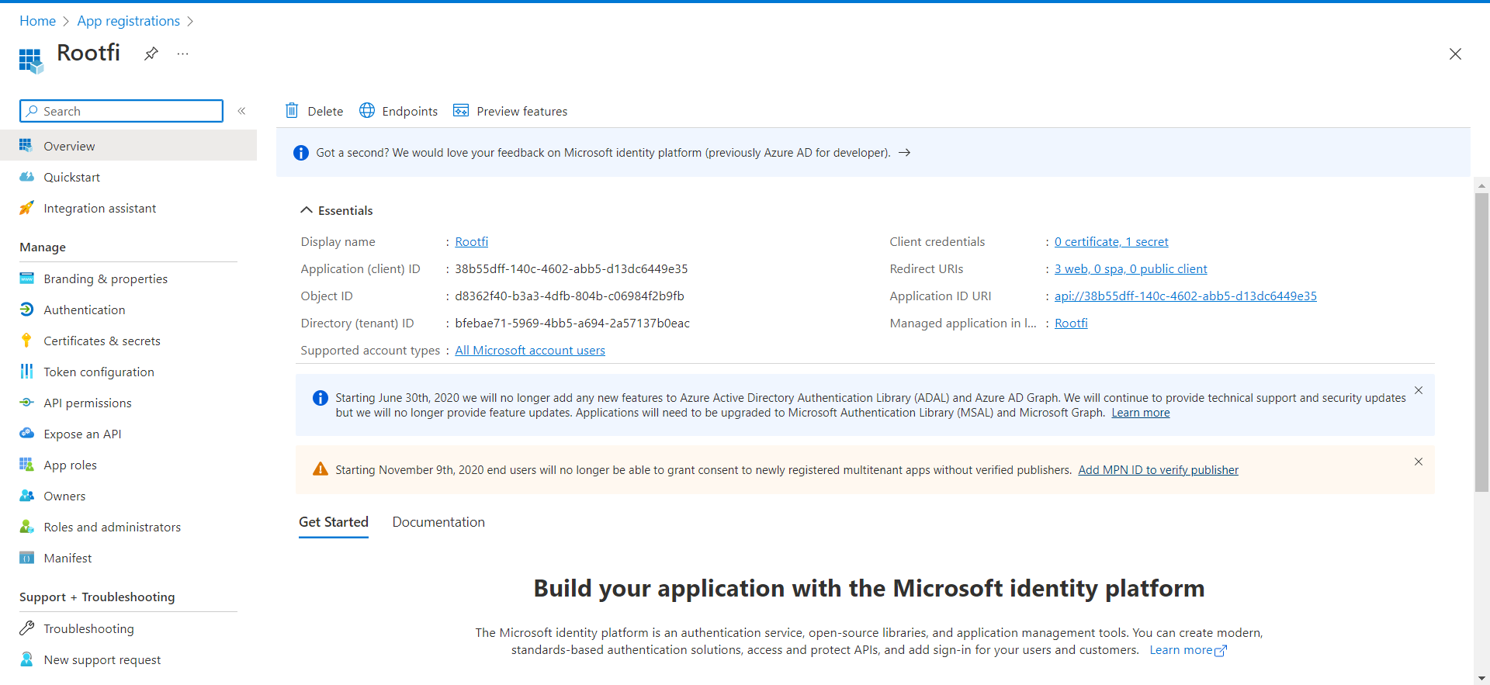This screenshot has width=1490, height=685.
Task: Open Branding & properties icon
Action: [x=26, y=278]
